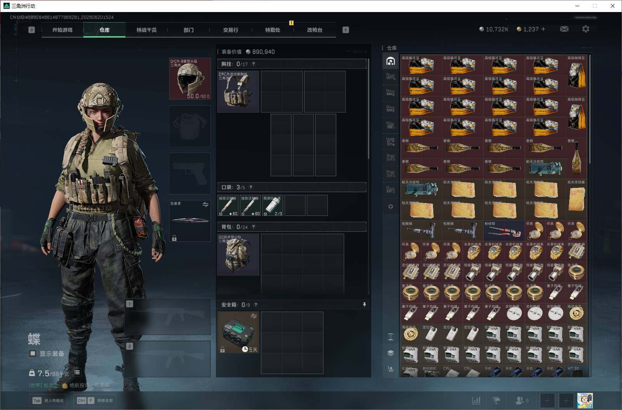The image size is (622, 410).
Task: Select the warehouse home category icon
Action: tap(391, 61)
